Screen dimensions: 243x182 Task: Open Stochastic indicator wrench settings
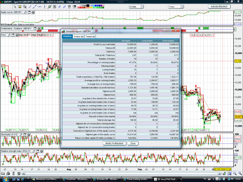(21, 135)
